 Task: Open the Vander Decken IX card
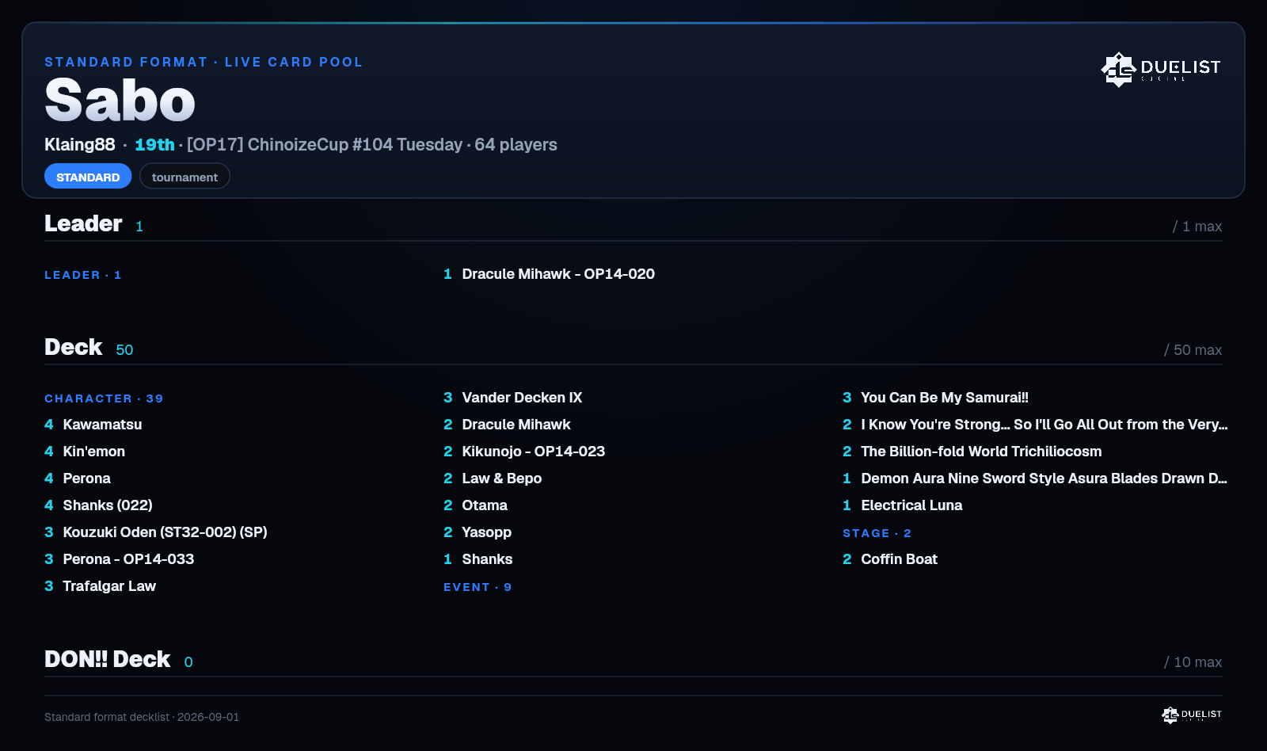coord(512,398)
